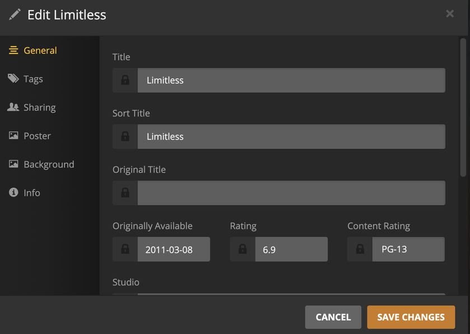Click the Background image icon

coord(13,164)
